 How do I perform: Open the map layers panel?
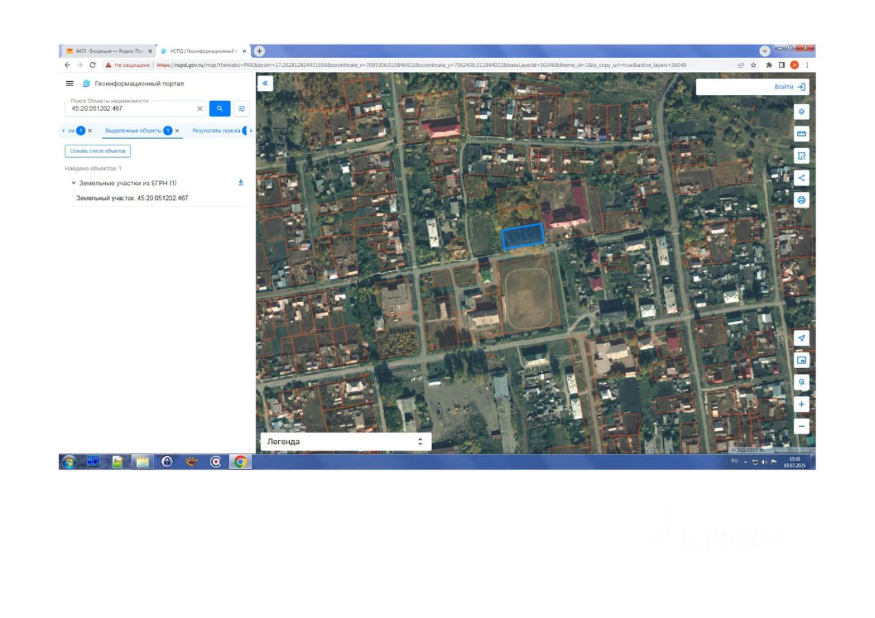(802, 111)
